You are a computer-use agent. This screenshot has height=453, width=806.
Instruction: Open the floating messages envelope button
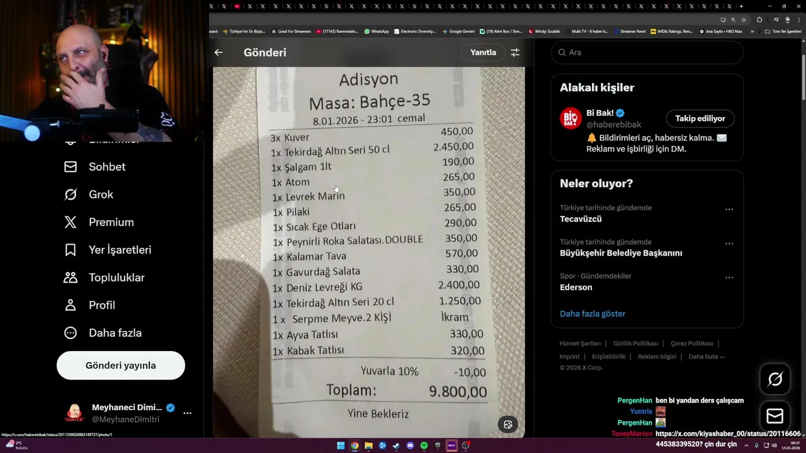coord(775,416)
